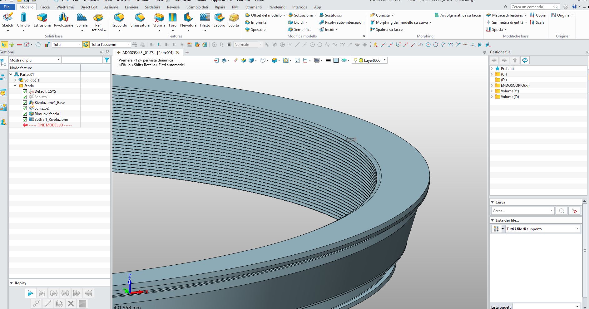Screen dimensions: 589x309
Task: Click the Copia tool
Action: 537,15
